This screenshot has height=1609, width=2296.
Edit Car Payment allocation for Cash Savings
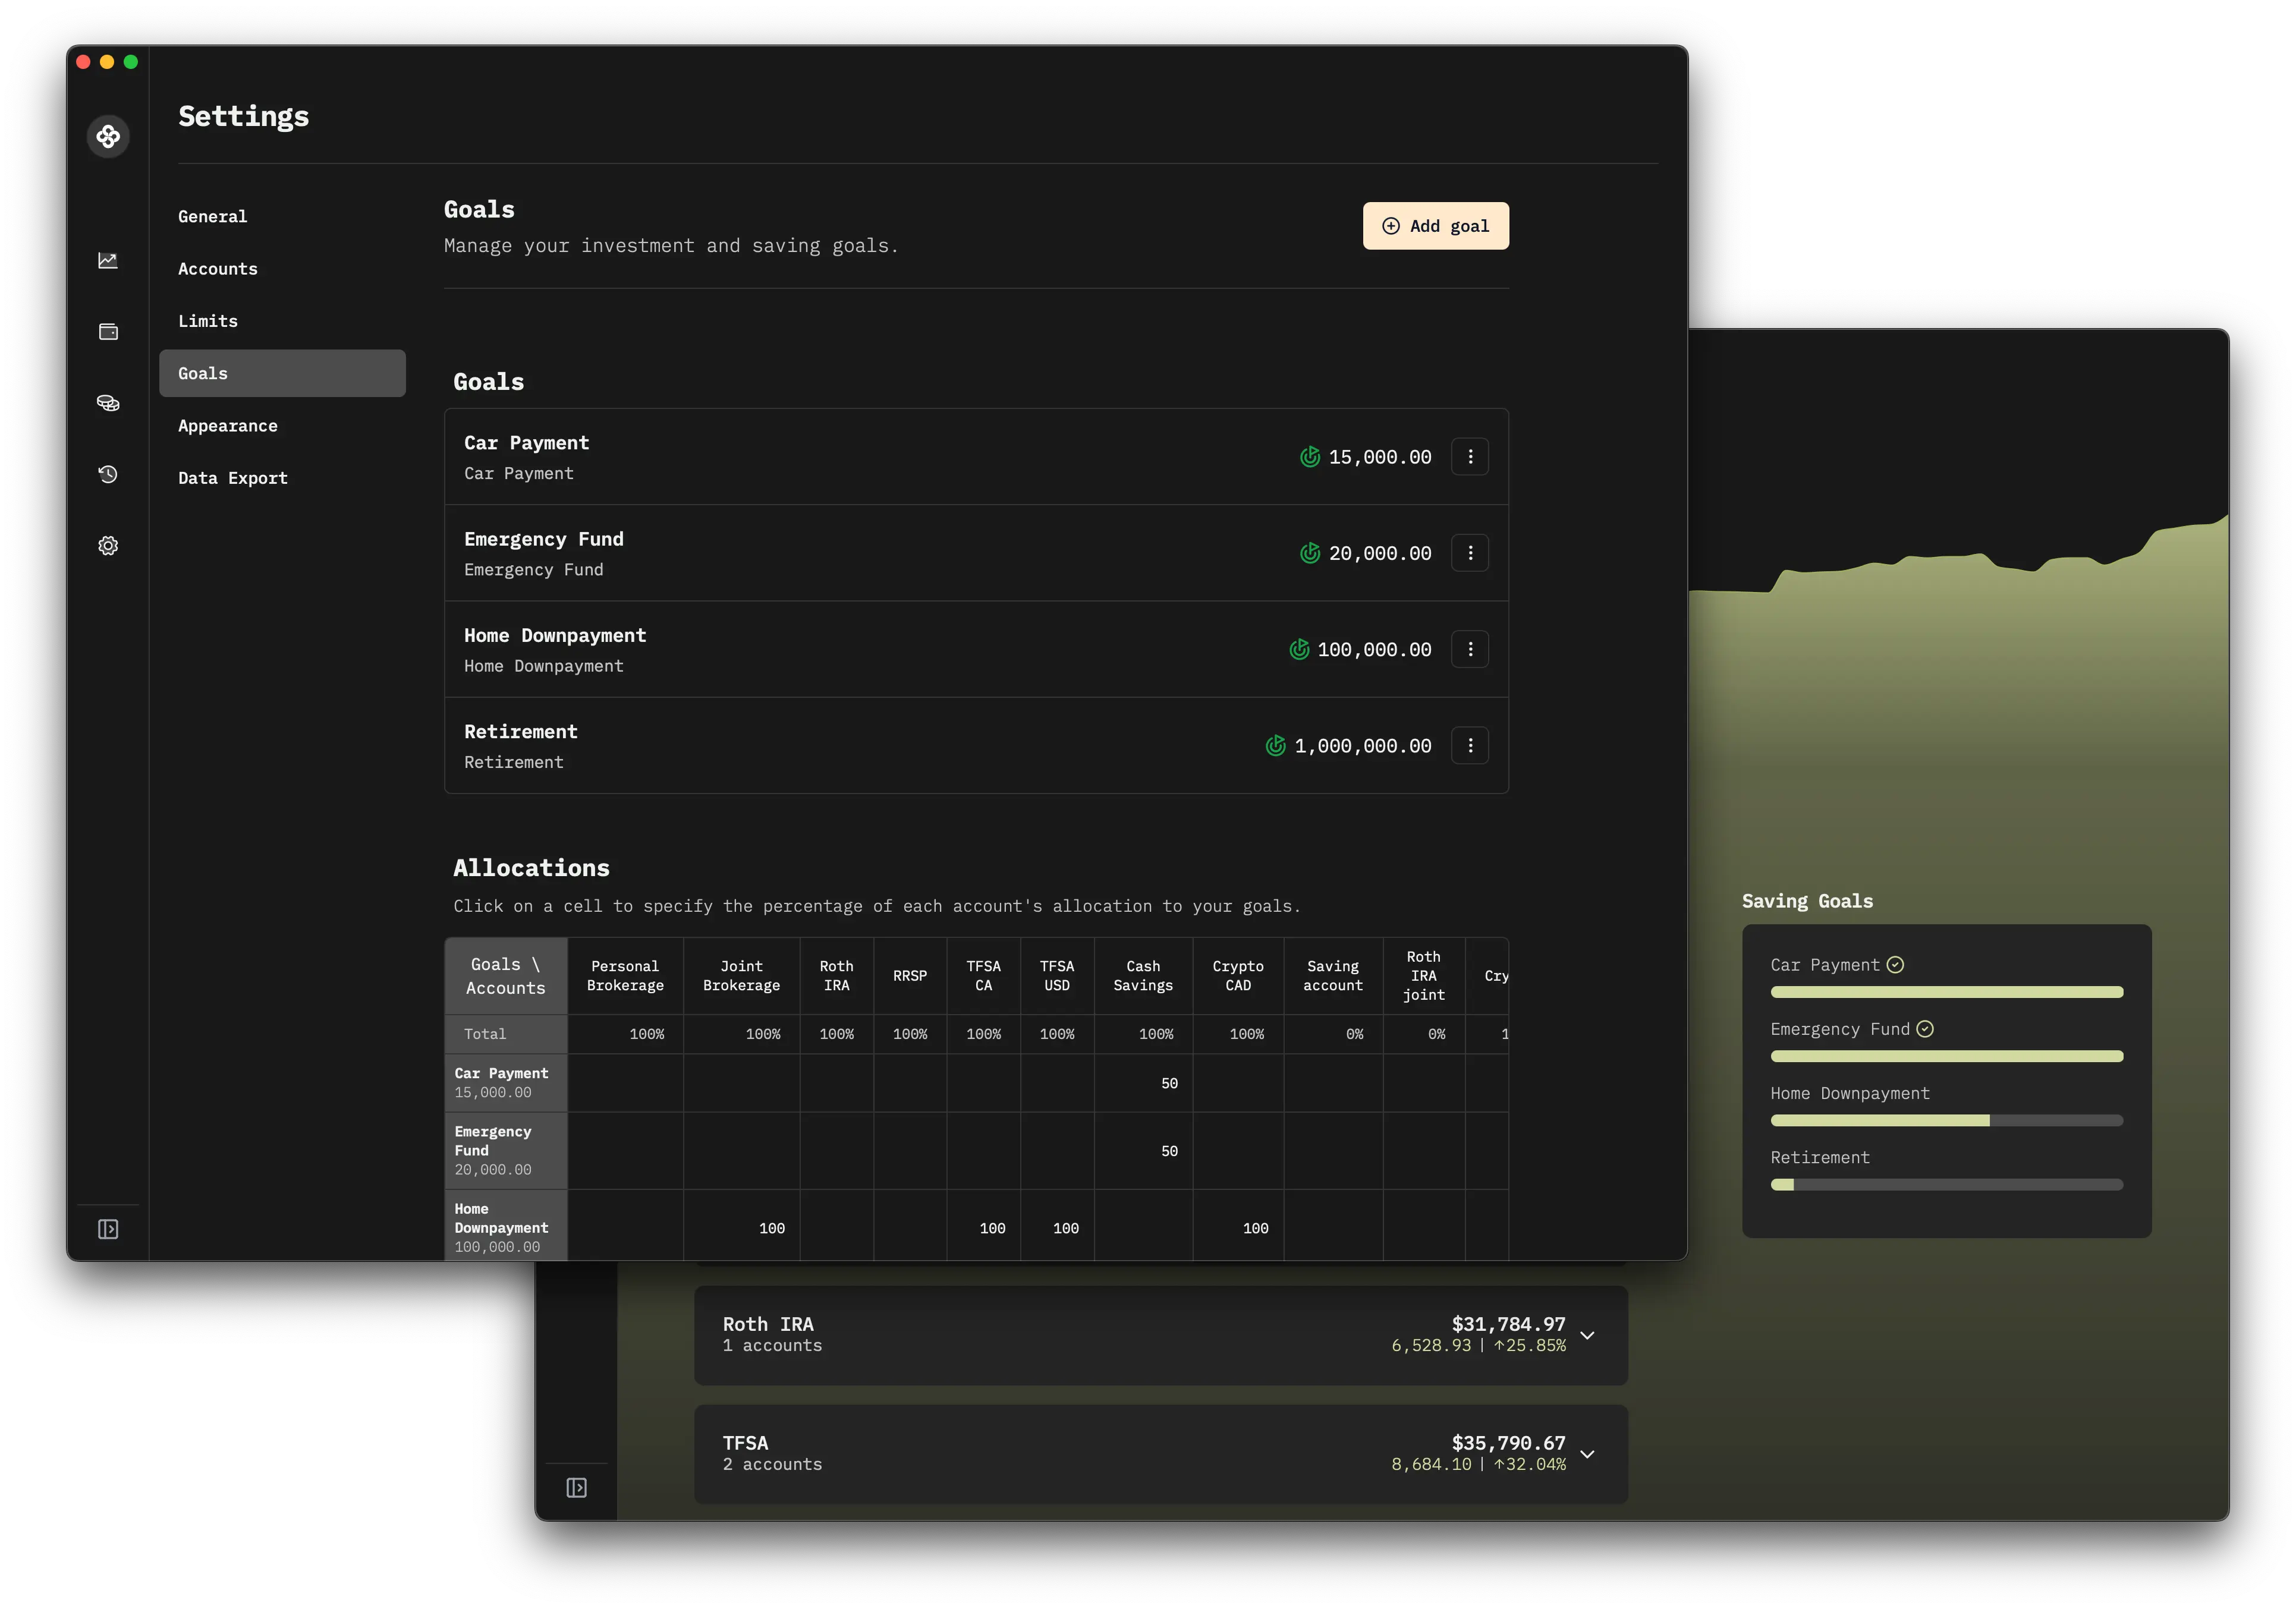[x=1143, y=1083]
